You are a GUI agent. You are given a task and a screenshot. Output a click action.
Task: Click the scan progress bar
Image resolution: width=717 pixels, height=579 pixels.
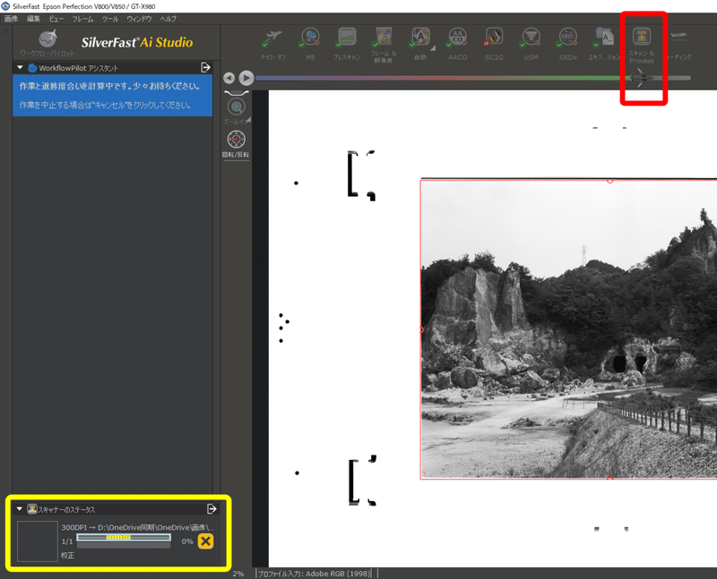point(124,538)
